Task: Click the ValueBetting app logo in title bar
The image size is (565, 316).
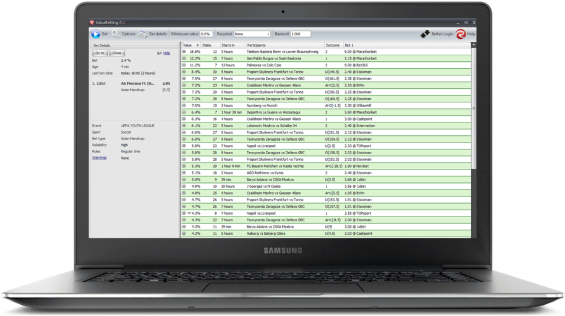Action: [x=92, y=22]
